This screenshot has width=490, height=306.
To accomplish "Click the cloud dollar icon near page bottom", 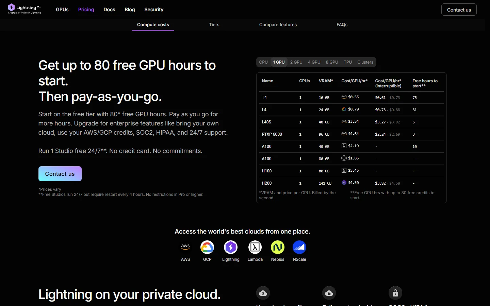I will [263, 293].
